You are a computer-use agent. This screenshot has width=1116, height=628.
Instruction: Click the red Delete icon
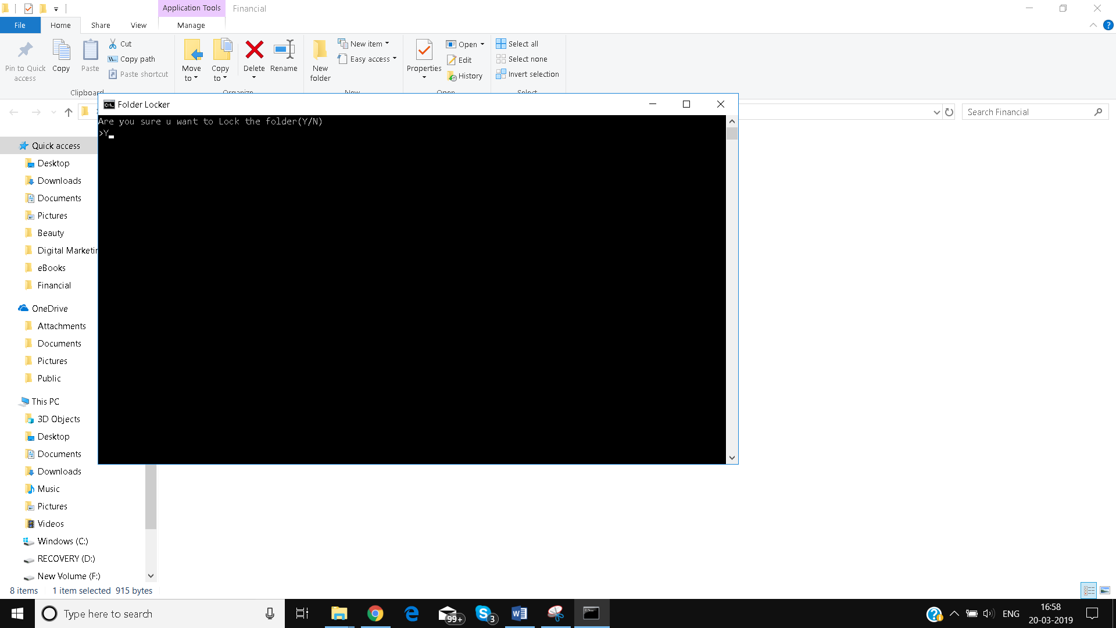point(254,50)
